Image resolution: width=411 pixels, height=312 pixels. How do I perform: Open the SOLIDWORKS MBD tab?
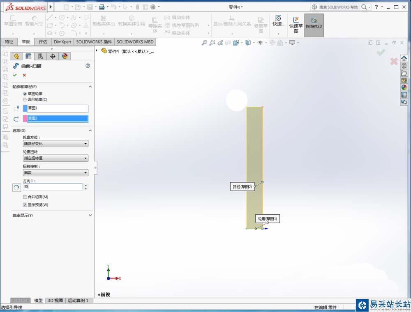point(135,42)
